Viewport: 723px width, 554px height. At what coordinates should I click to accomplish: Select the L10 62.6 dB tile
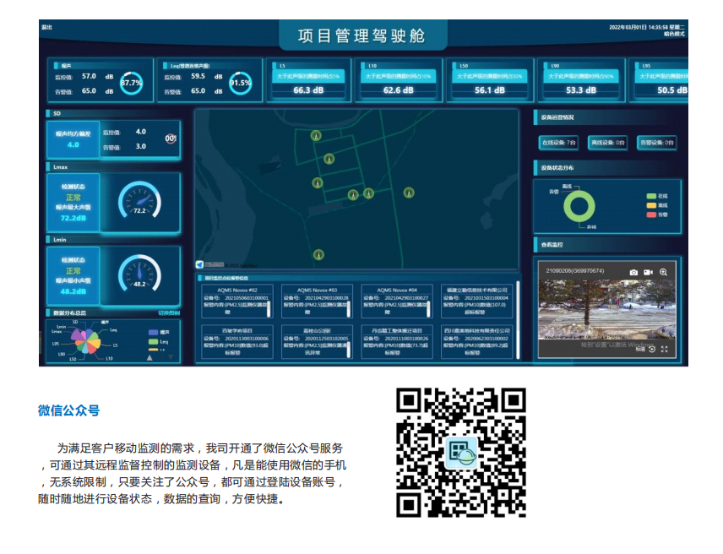pyautogui.click(x=399, y=80)
